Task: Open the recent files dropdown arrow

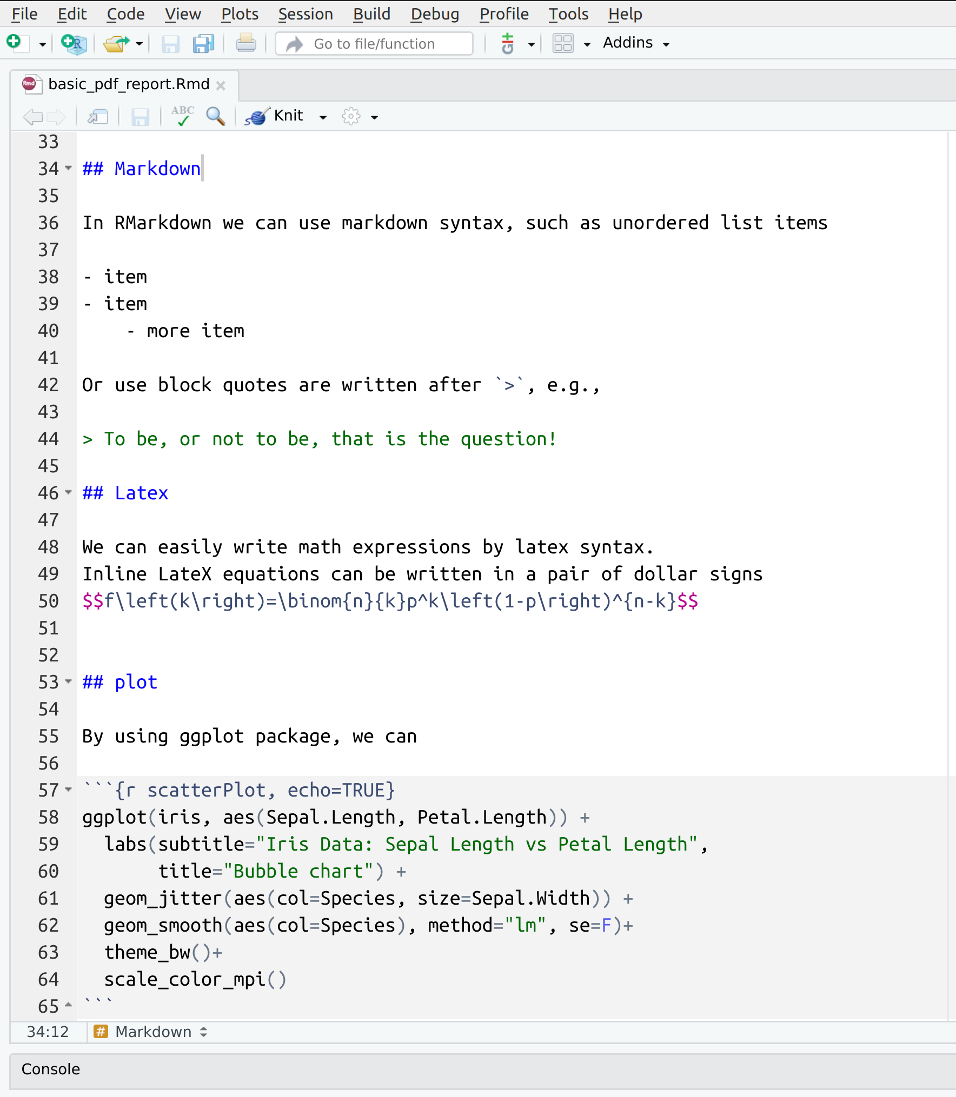Action: coord(139,44)
